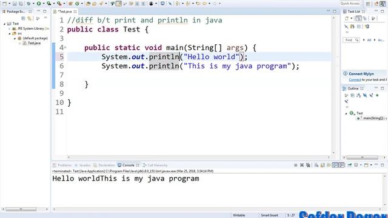388x218 pixels.
Task: Open the New Java Class dropdown arrow
Action: [x=82, y=4]
